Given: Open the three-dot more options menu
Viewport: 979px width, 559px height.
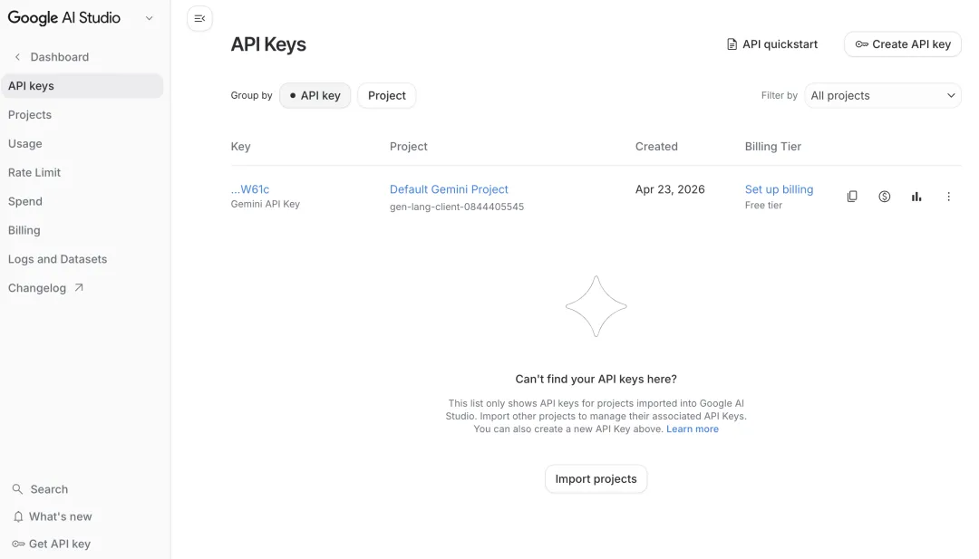Looking at the screenshot, I should click(x=948, y=197).
